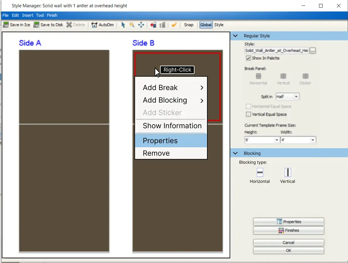
Task: Click the Blocking type label
Action: coord(253,163)
